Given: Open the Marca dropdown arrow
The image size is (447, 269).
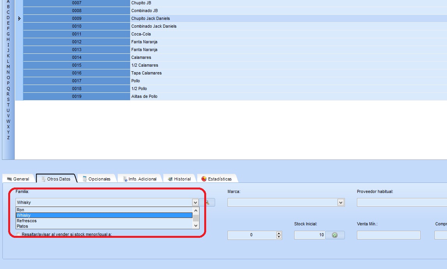Looking at the screenshot, I should tap(341, 203).
